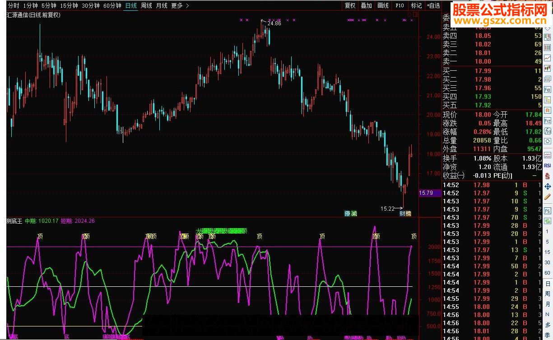
Task: Open F10 company info sidebar icon
Action: click(x=548, y=89)
